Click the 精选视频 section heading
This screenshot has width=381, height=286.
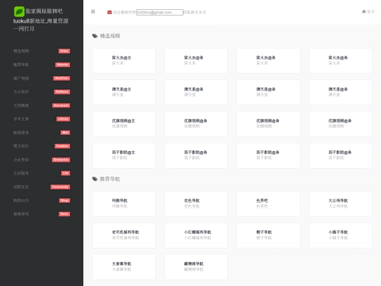pos(110,36)
